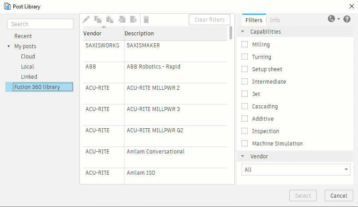358x207 pixels.
Task: Open the Vendor filter dropdown
Action: pos(296,169)
